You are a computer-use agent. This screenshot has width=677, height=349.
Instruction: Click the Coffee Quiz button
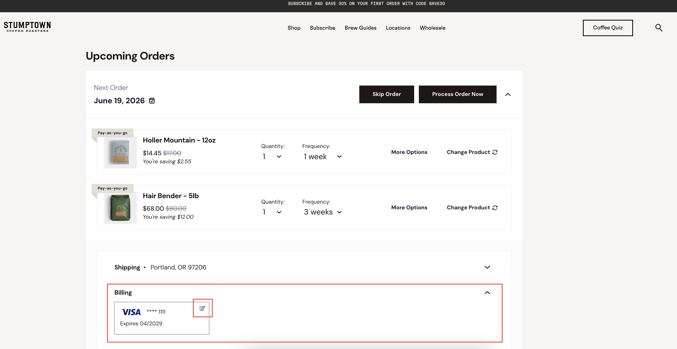point(608,28)
